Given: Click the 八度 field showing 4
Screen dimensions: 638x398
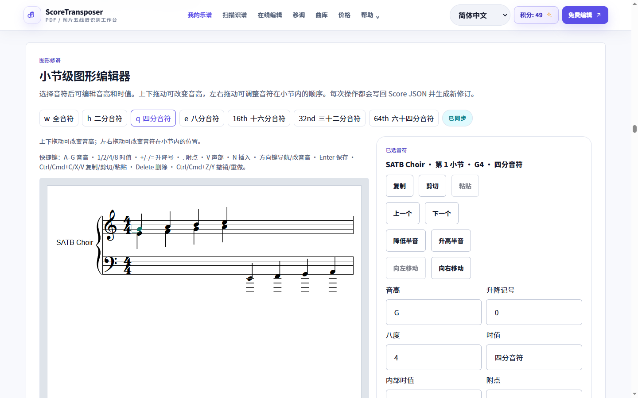Looking at the screenshot, I should [434, 357].
